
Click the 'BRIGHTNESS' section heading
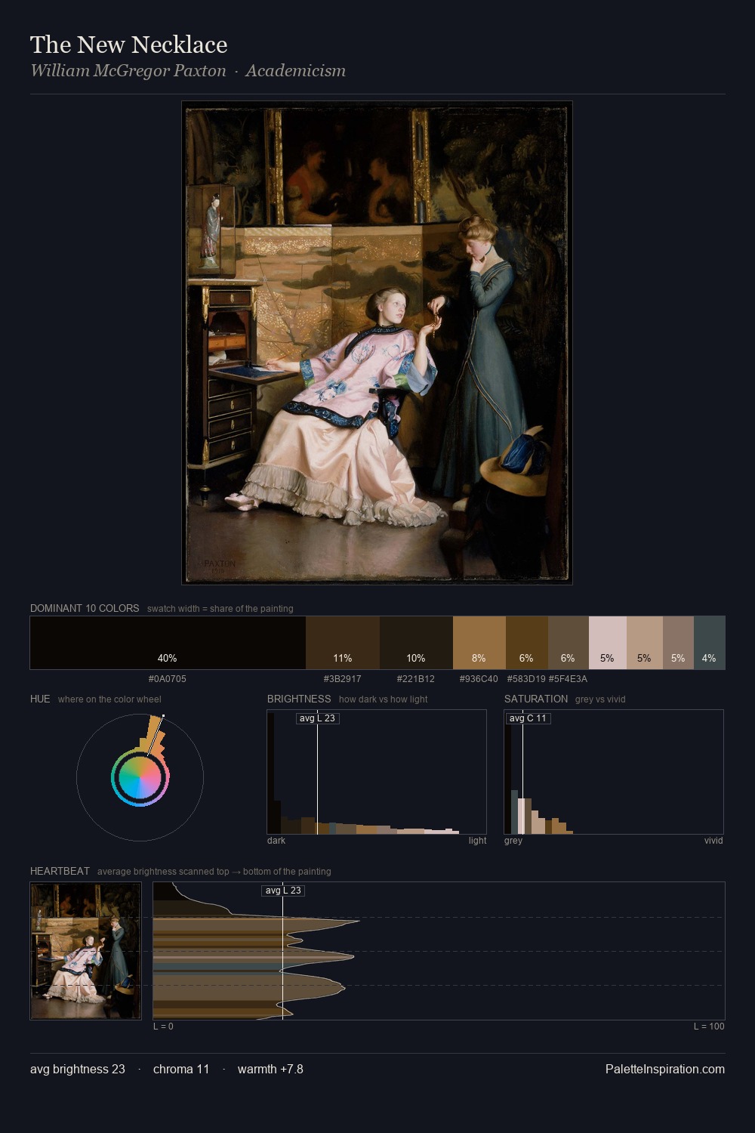click(x=299, y=699)
